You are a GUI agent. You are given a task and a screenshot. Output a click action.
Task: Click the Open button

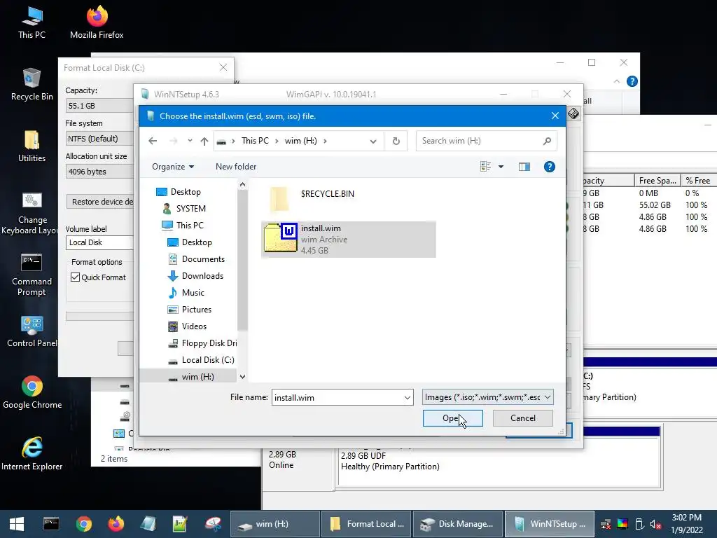453,418
